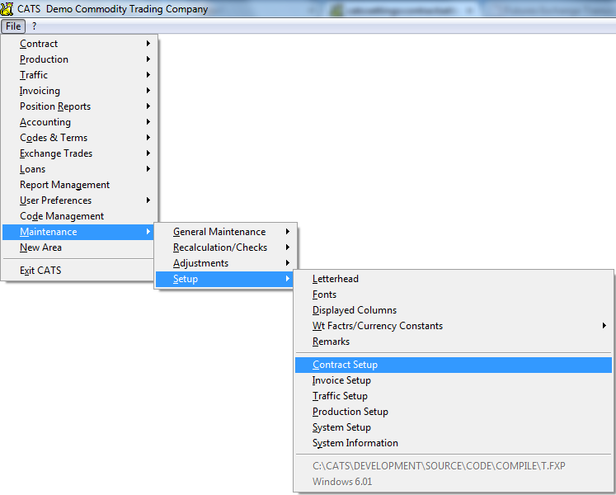
Task: Open the Exchange Trades submenu
Action: tap(80, 153)
